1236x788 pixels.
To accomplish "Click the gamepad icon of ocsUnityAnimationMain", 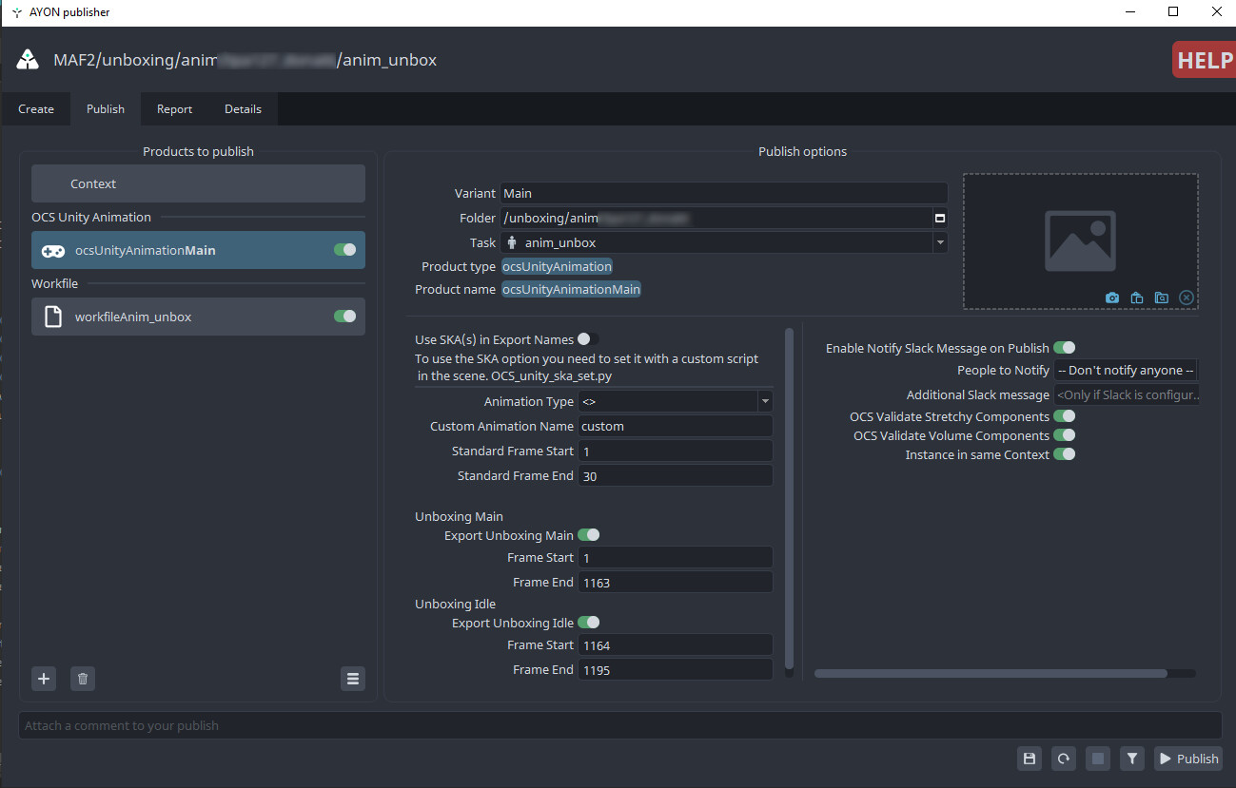I will pyautogui.click(x=53, y=250).
